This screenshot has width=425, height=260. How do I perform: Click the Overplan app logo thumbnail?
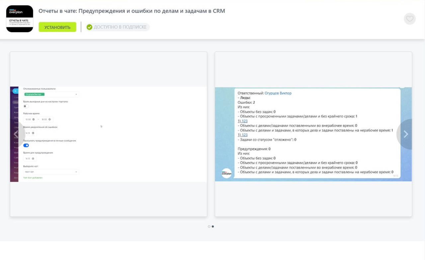[x=20, y=19]
